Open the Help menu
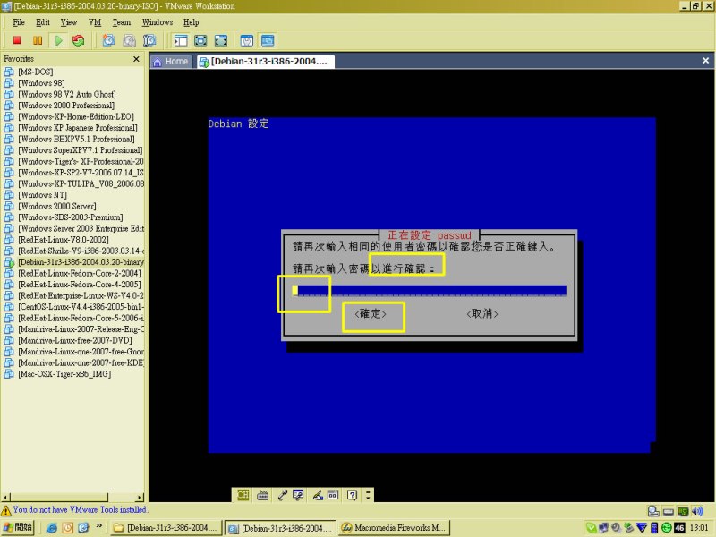Viewport: 716px width, 537px height. click(191, 21)
